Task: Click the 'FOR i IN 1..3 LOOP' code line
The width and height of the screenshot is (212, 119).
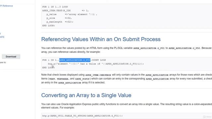Action: pyautogui.click(x=55, y=7)
